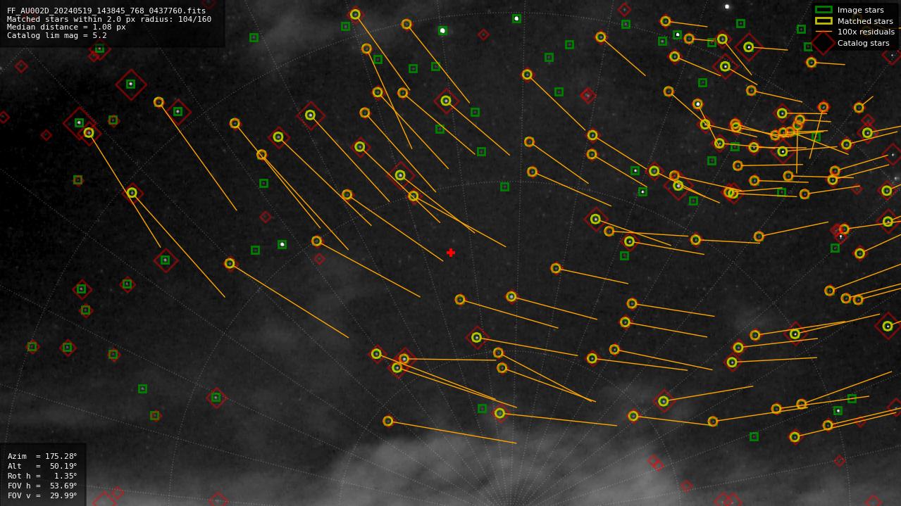Screen dimensions: 901x506
Task: Click the FITS file name text
Action: coord(106,11)
